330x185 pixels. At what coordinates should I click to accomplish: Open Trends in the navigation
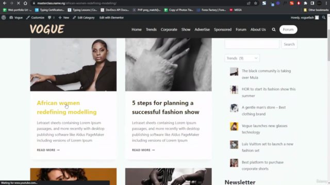click(151, 30)
